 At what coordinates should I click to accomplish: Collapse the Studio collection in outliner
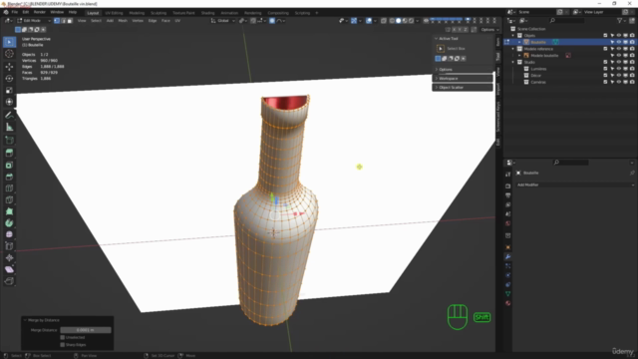point(513,62)
